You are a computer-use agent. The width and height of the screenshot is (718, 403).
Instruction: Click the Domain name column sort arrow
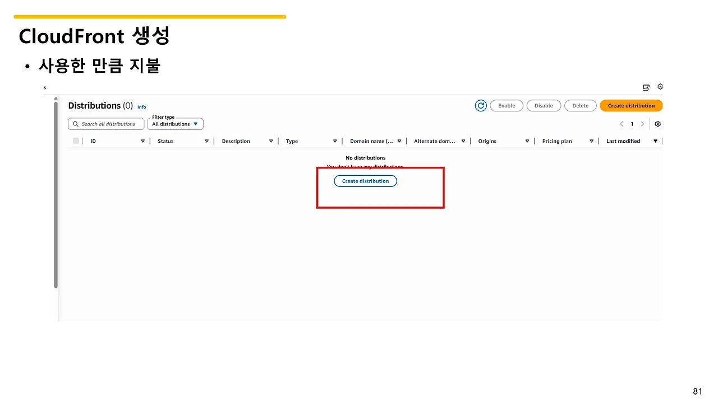coord(399,141)
